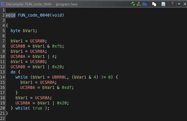This screenshot has height=121, width=187.
Task: Take a snapshot with the camera icon
Action: click(173, 4)
